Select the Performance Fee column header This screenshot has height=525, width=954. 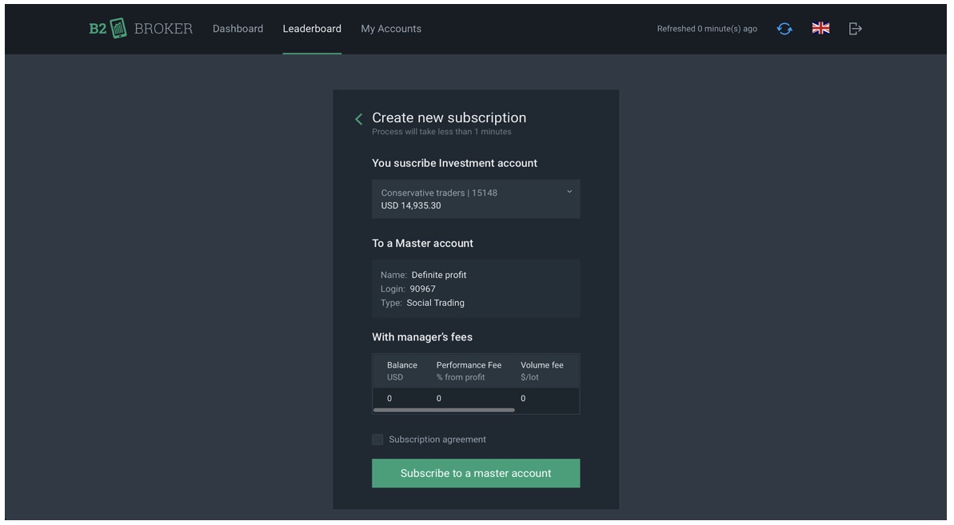pyautogui.click(x=469, y=365)
